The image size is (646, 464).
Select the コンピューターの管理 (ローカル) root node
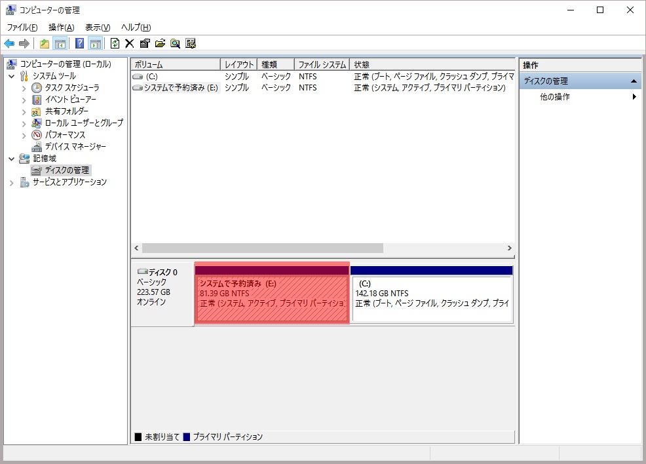coord(66,64)
